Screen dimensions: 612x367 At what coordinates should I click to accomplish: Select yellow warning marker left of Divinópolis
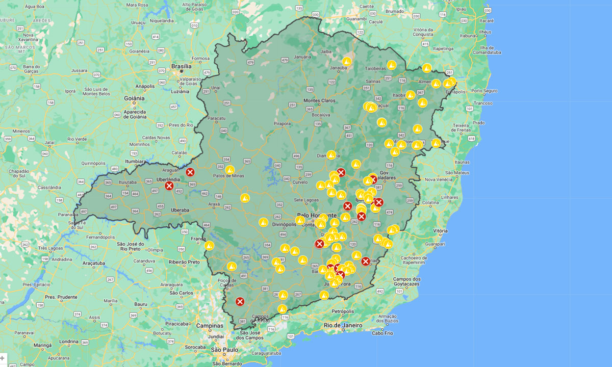pyautogui.click(x=263, y=222)
